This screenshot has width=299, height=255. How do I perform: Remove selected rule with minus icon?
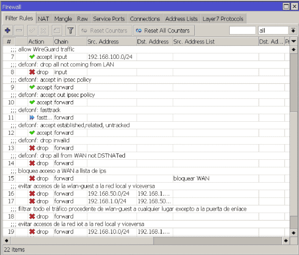pyautogui.click(x=19, y=30)
